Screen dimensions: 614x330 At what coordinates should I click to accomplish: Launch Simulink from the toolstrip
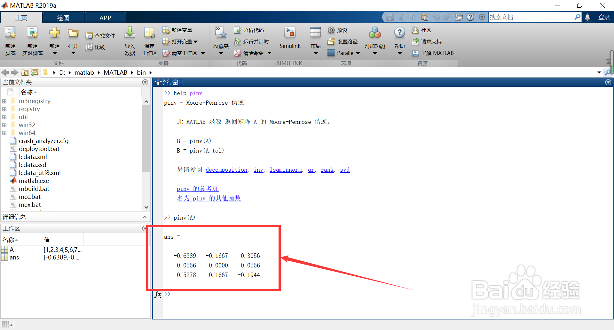coord(290,38)
